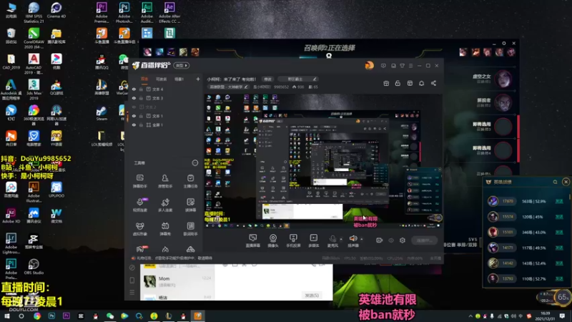Switch to the second scene tab

(162, 79)
